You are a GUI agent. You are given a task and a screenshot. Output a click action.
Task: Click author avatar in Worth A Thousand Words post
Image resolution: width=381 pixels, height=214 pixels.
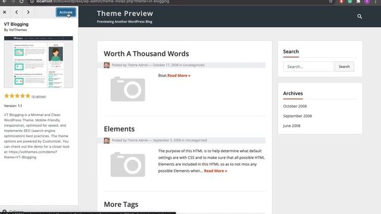(107, 65)
